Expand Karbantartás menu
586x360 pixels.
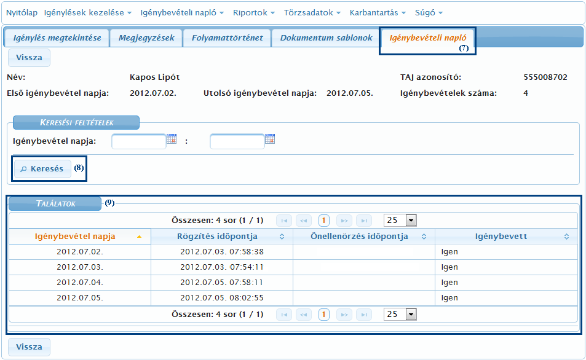pos(378,13)
